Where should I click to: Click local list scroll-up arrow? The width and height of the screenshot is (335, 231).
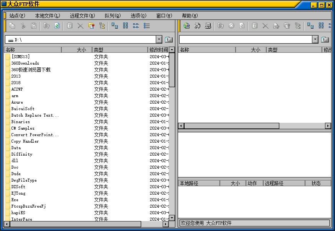pos(172,50)
